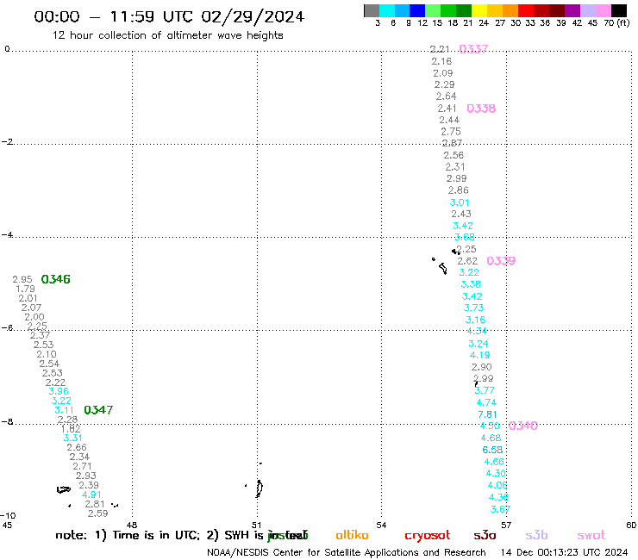Click the longitude 54 axis label
The image size is (638, 560).
[x=381, y=525]
